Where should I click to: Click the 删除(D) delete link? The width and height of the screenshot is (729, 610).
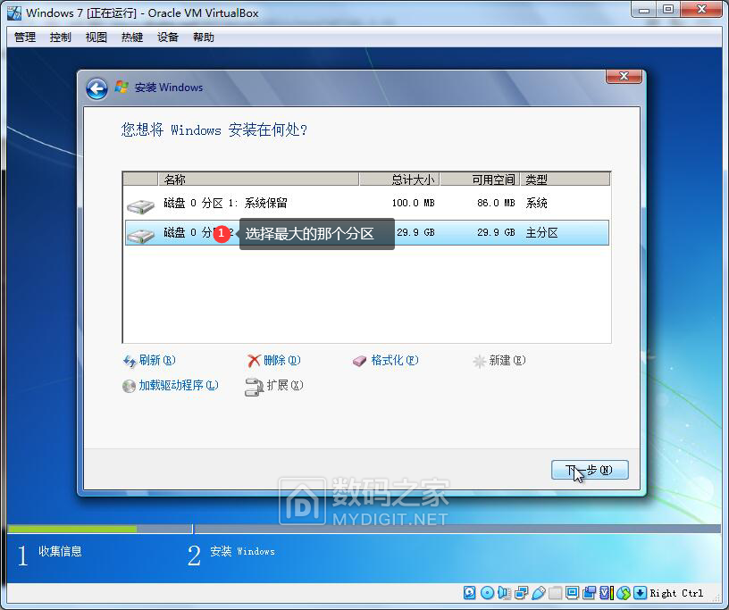coord(274,360)
